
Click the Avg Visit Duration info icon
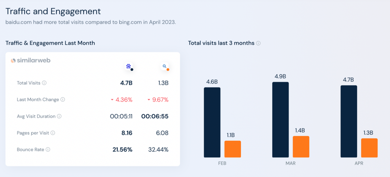[59, 116]
